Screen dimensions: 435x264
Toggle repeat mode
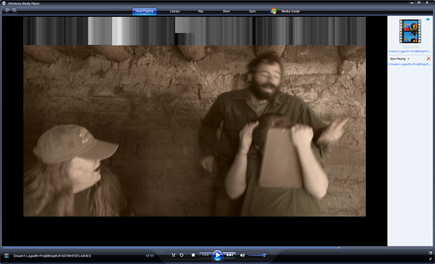point(182,255)
